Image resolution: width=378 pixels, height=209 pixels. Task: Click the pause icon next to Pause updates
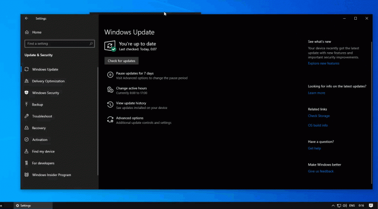point(110,75)
